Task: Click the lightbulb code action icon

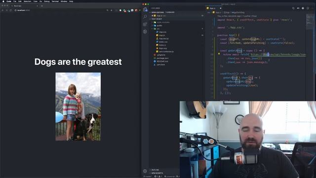Action: (x=219, y=54)
